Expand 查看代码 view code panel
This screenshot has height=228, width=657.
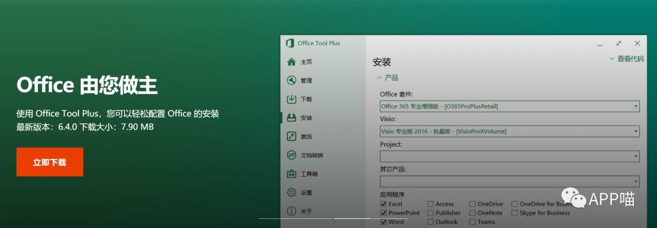point(626,59)
